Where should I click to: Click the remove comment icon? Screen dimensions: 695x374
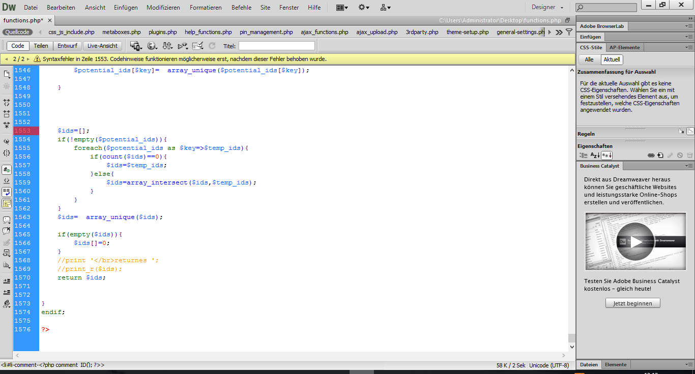pyautogui.click(x=7, y=231)
